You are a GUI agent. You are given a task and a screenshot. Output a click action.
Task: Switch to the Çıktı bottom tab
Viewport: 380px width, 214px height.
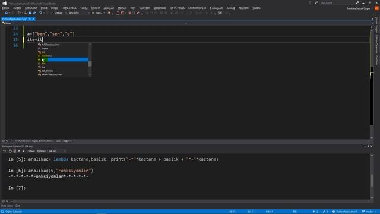coord(18,206)
